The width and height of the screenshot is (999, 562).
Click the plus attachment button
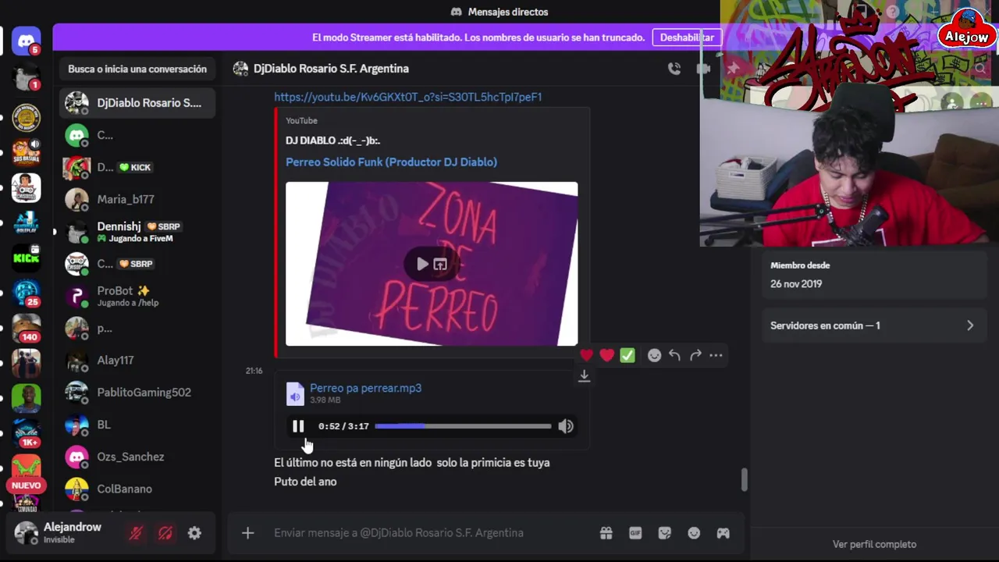(247, 533)
